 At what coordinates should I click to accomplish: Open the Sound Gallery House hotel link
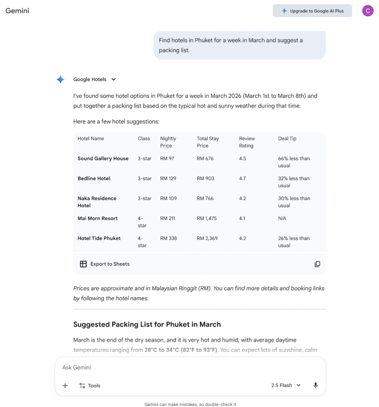pos(103,158)
